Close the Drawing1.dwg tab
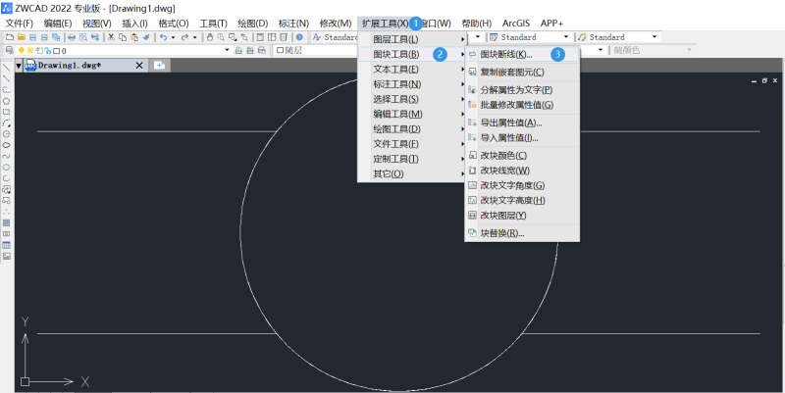The image size is (785, 393). click(138, 66)
